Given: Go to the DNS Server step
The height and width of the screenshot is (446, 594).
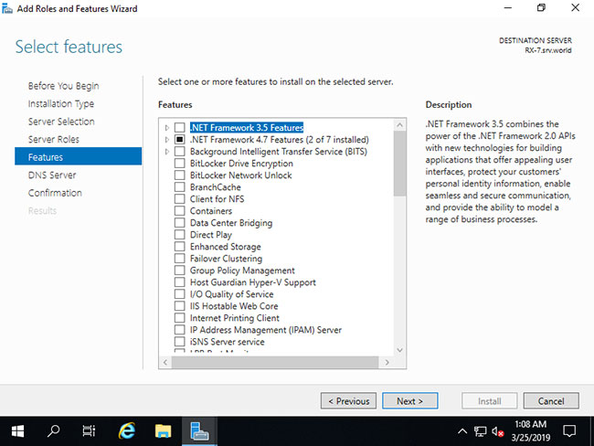Looking at the screenshot, I should 52,175.
